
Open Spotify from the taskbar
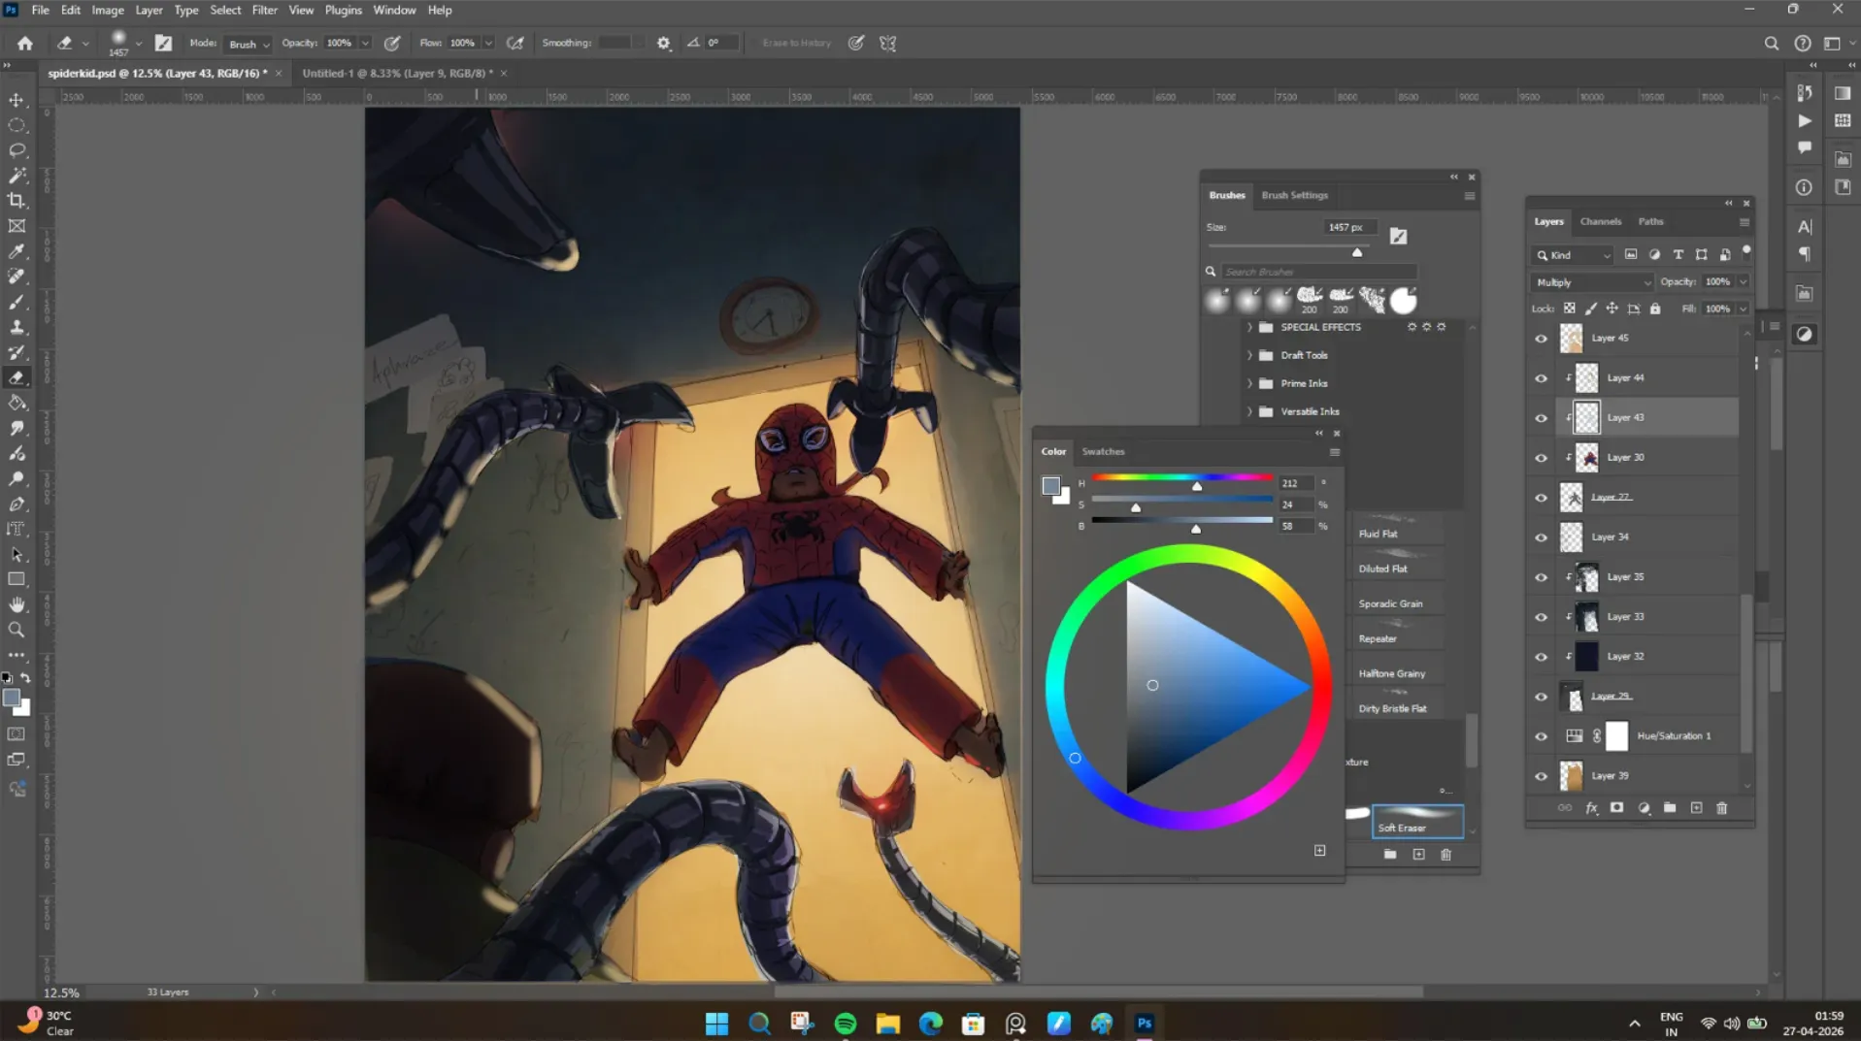[x=846, y=1024]
